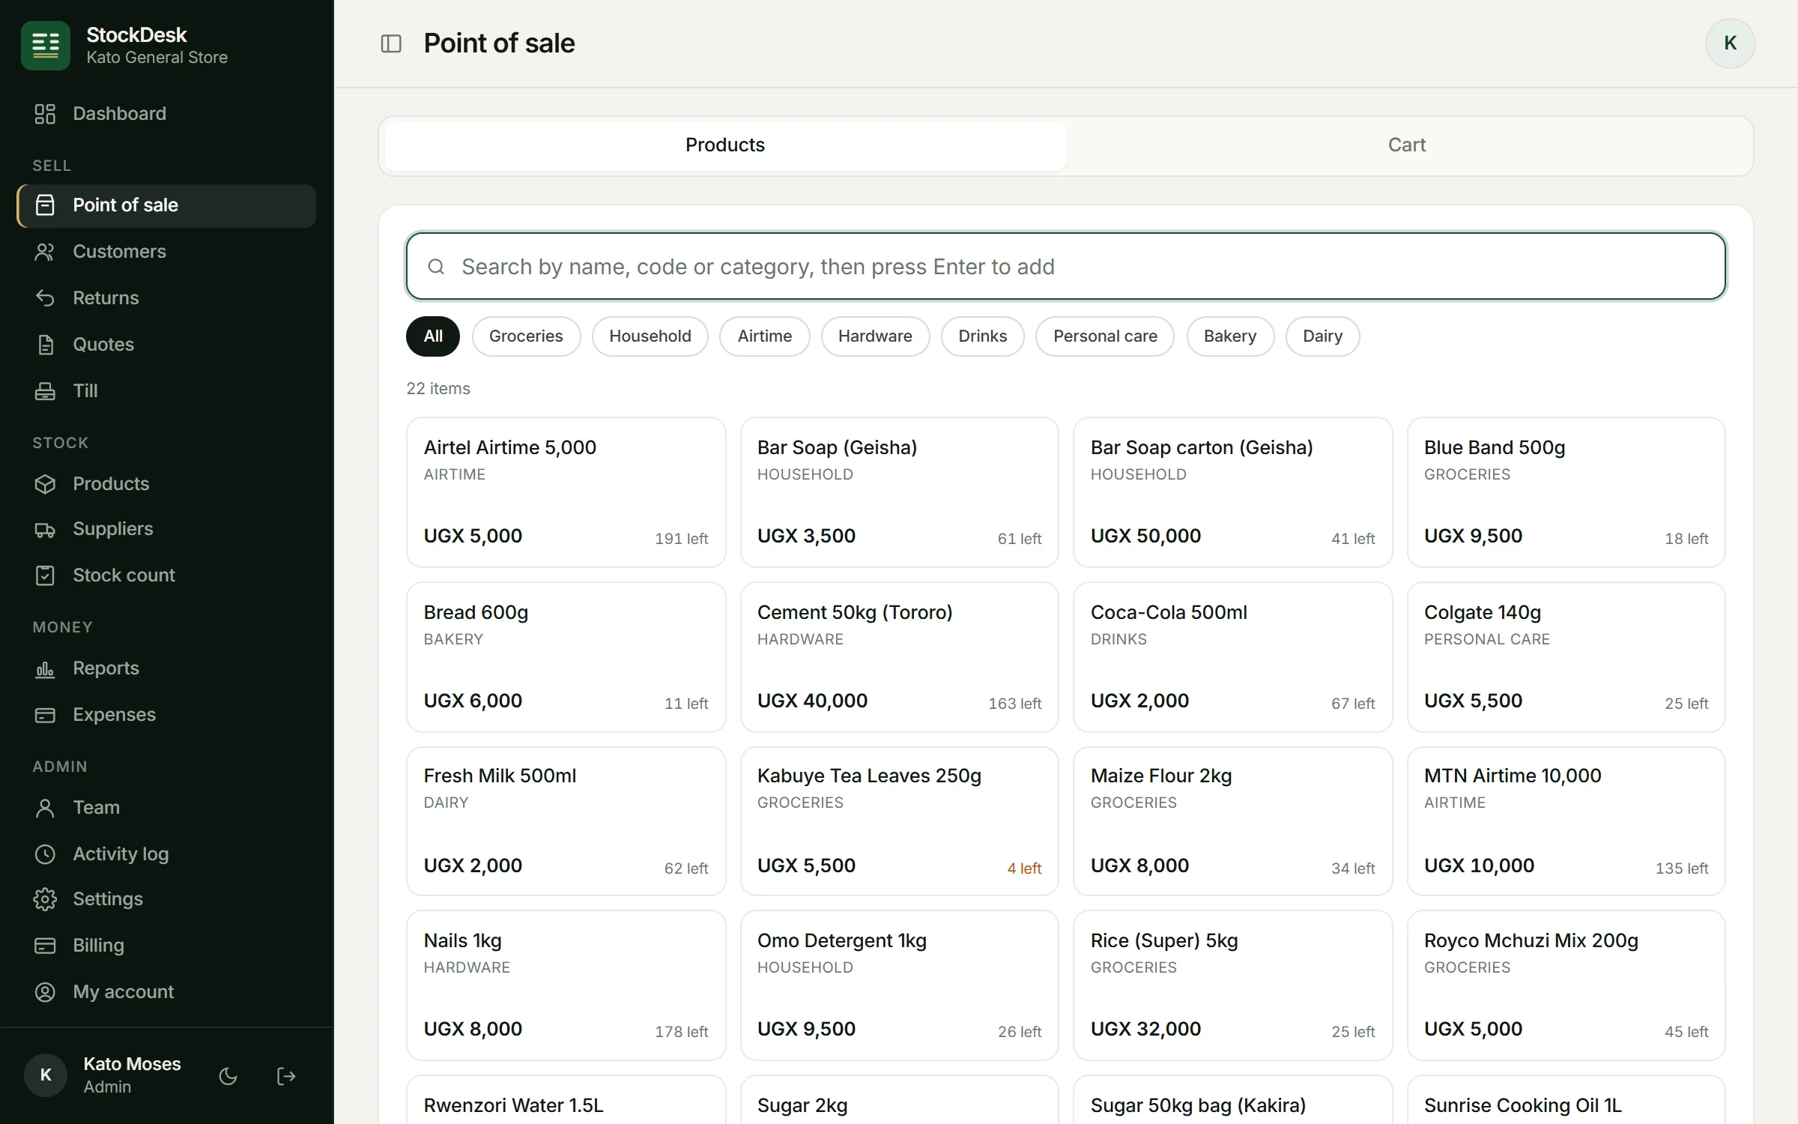The image size is (1798, 1124).
Task: Filter products by Personal care
Action: (x=1105, y=336)
